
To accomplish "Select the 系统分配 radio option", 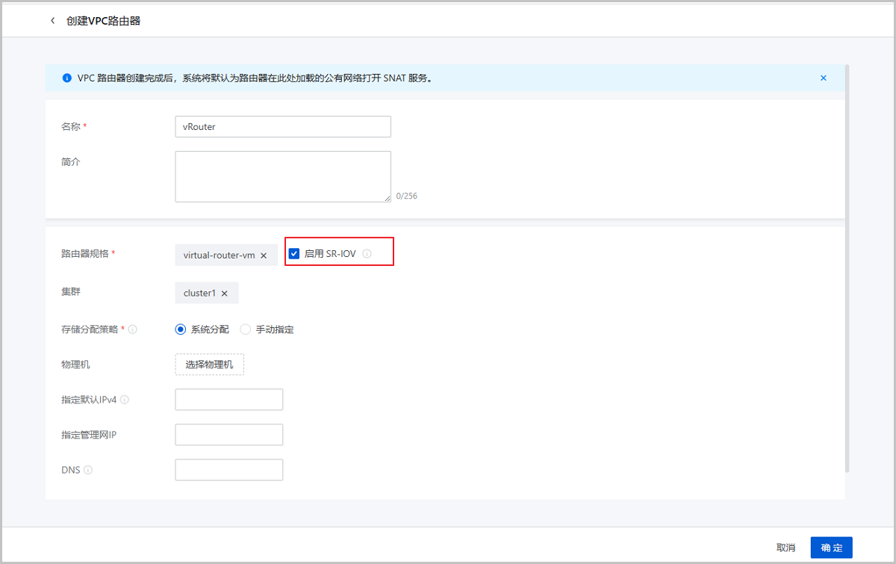I will click(x=180, y=329).
